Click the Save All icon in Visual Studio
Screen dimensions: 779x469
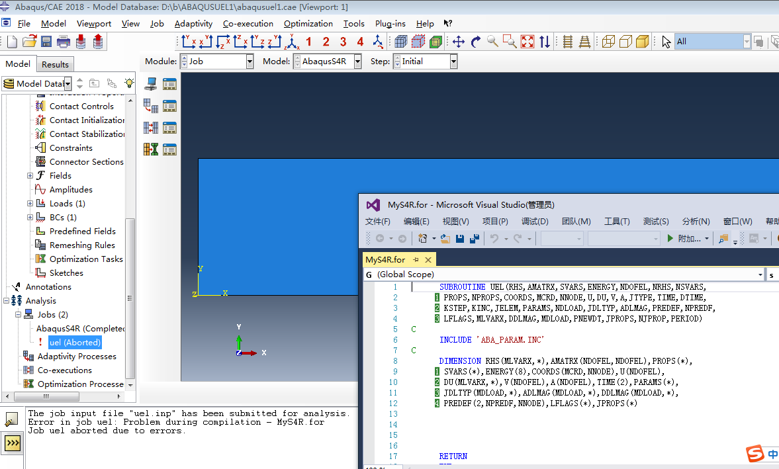[475, 238]
